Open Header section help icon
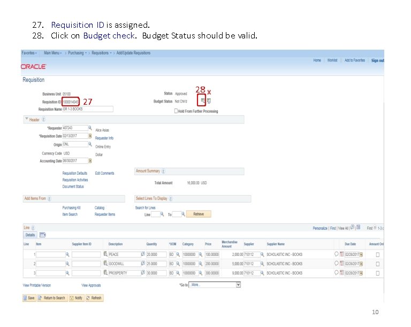 (44, 119)
